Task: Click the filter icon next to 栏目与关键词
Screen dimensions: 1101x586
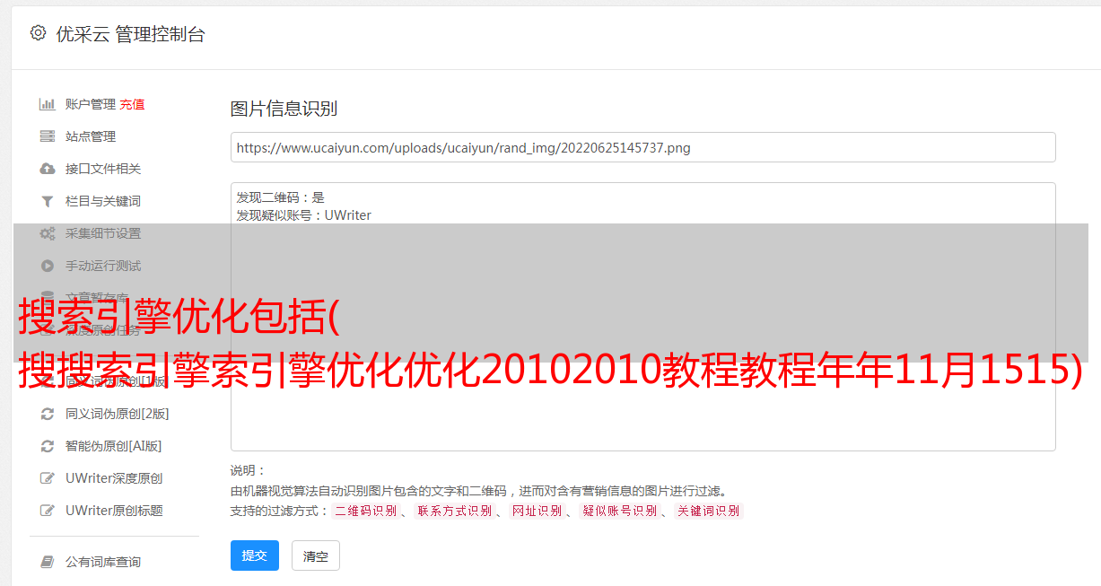Action: [x=48, y=201]
